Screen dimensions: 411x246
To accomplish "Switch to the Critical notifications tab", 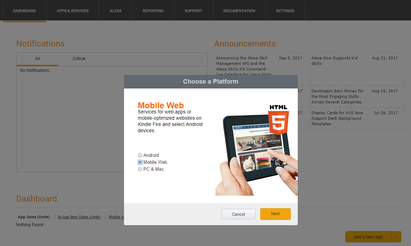I will pos(79,59).
